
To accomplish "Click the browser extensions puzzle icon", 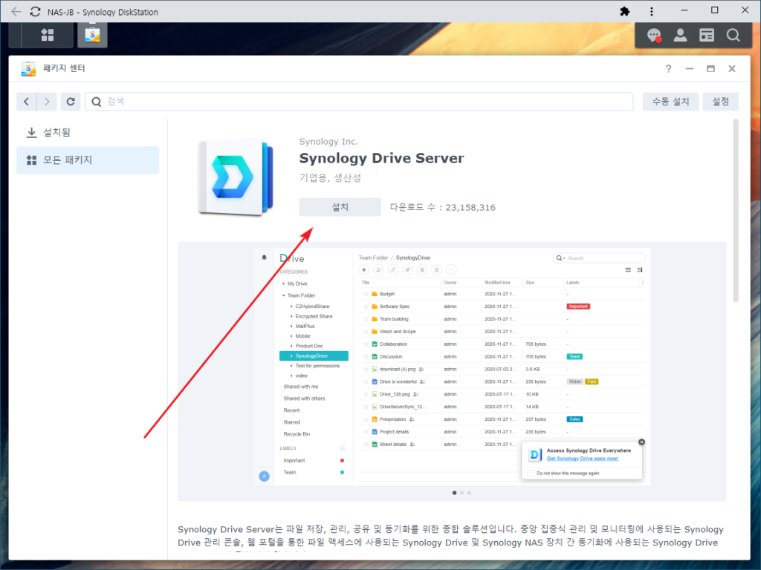I will pyautogui.click(x=625, y=11).
